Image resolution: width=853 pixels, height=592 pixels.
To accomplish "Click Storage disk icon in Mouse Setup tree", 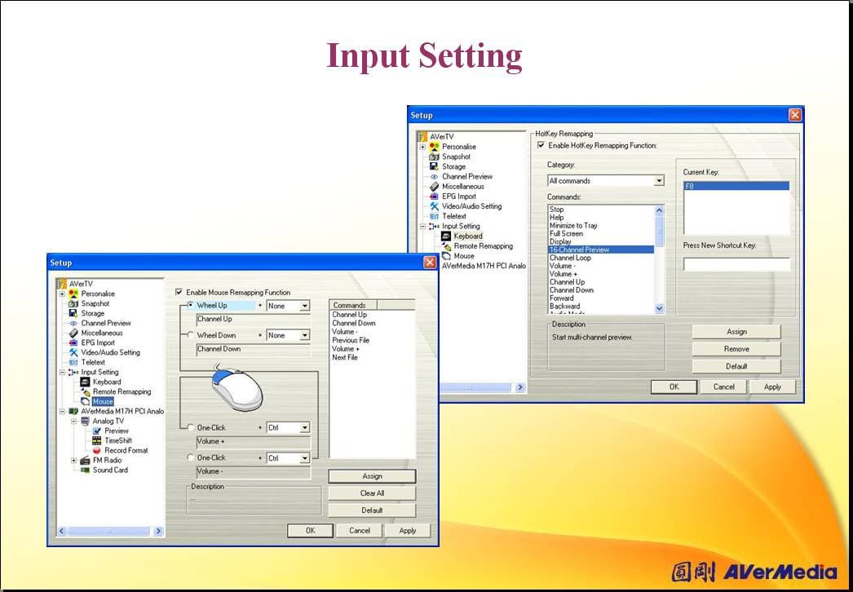I will [73, 313].
